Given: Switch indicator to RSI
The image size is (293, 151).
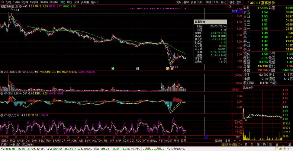Looking at the screenshot, I should coord(106,140).
